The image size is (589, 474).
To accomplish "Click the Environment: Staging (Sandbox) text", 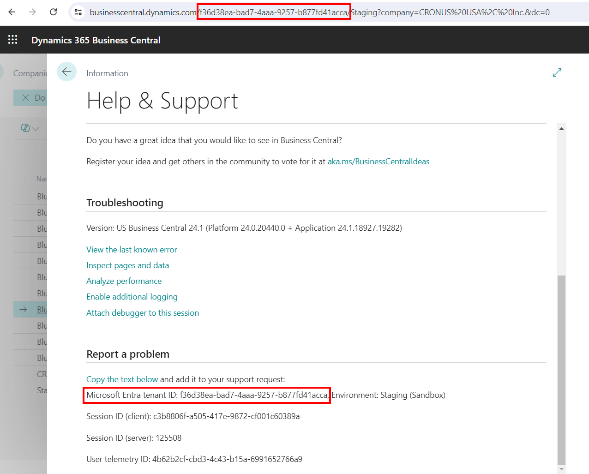I will pyautogui.click(x=389, y=395).
